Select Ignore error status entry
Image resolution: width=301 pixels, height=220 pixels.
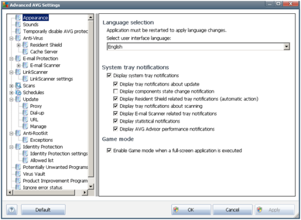[42, 187]
